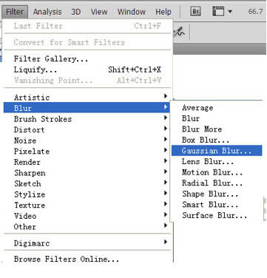Expand the Other filter submenu

click(87, 226)
